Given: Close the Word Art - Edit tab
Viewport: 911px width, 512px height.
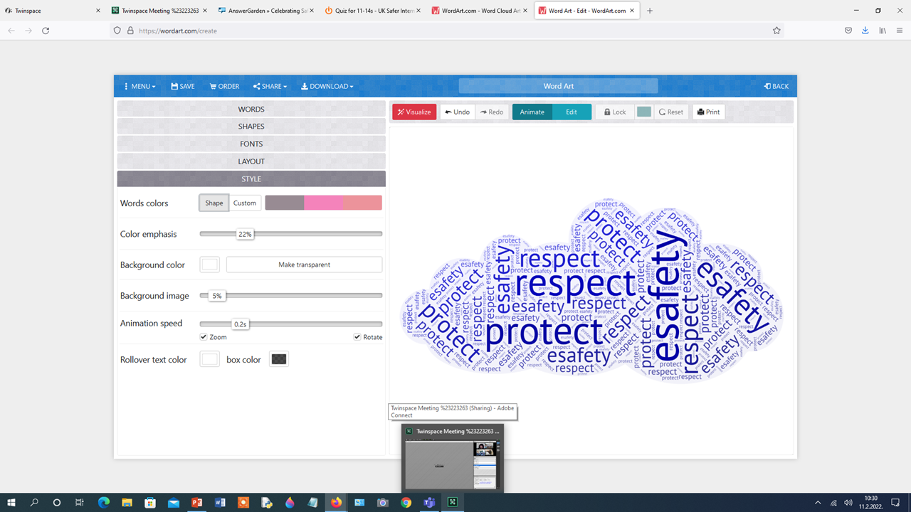Looking at the screenshot, I should click(x=631, y=11).
